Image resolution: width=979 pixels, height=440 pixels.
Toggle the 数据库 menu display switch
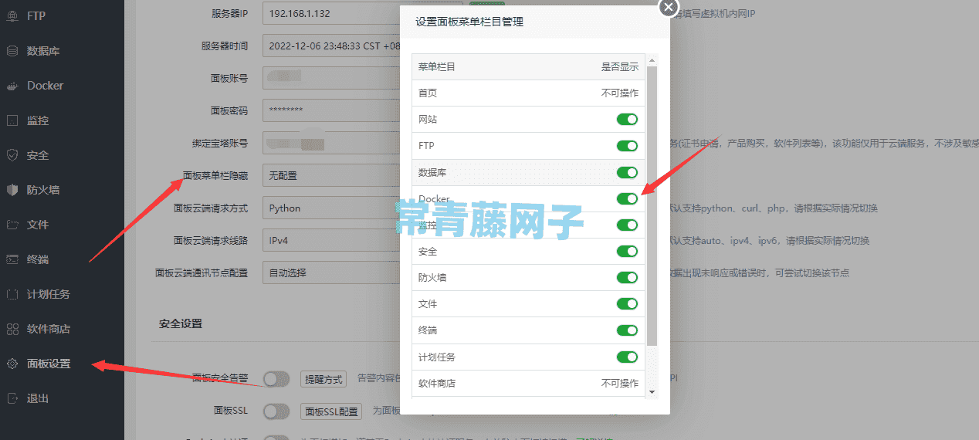tap(627, 172)
